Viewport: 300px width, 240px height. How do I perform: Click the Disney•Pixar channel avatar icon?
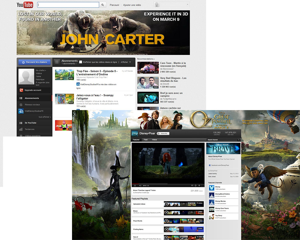click(x=135, y=133)
